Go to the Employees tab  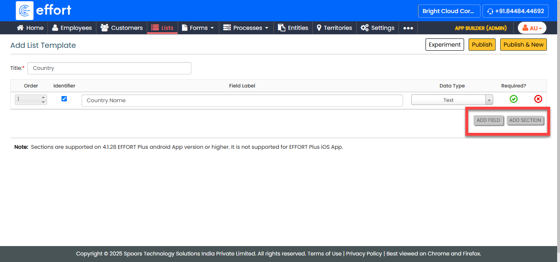[72, 28]
